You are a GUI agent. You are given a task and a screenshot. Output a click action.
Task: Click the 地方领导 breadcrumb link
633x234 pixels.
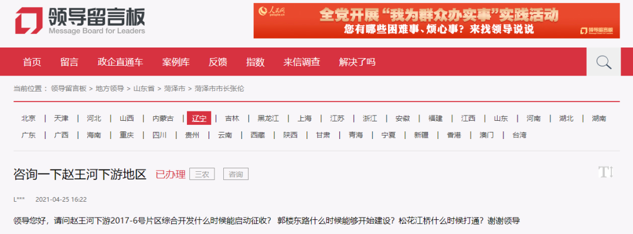point(110,89)
